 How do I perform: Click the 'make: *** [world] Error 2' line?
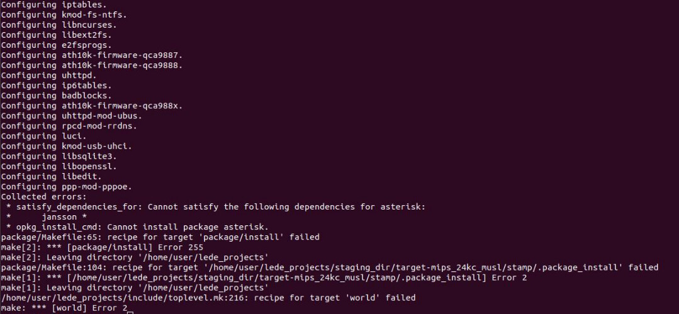click(64, 308)
